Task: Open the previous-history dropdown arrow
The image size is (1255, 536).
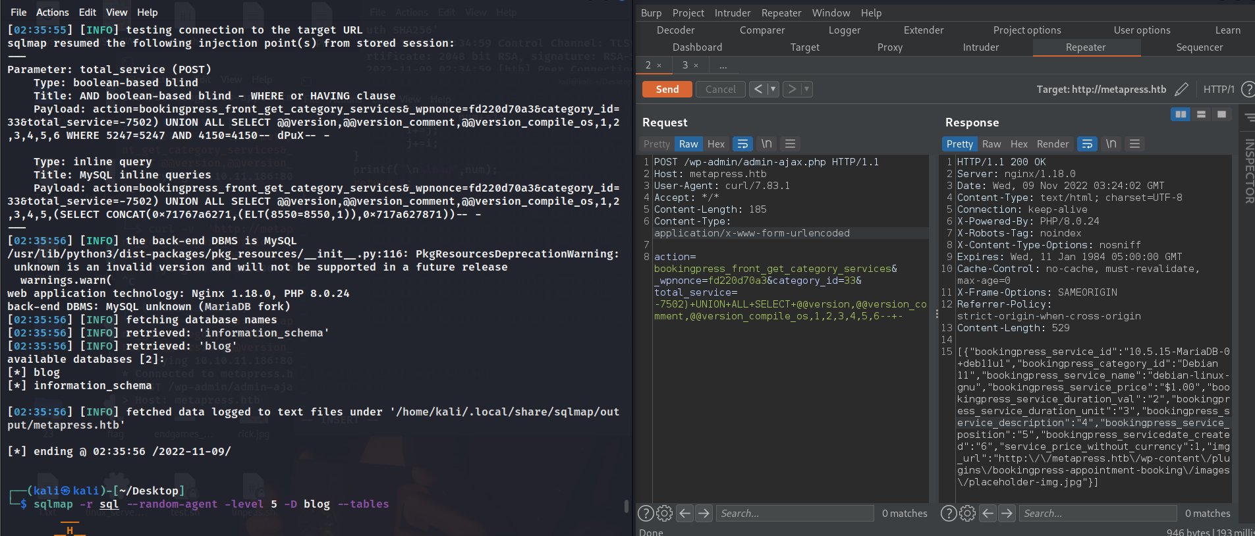Action: tap(773, 89)
